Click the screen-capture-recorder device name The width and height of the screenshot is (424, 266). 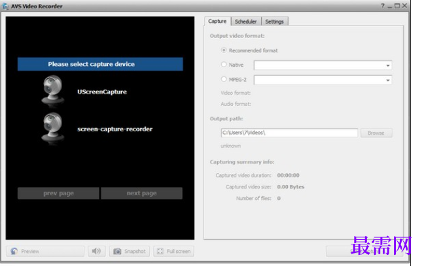(x=115, y=129)
